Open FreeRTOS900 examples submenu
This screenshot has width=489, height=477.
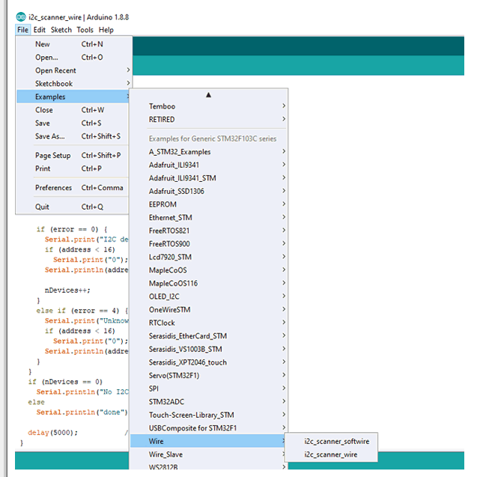(208, 244)
